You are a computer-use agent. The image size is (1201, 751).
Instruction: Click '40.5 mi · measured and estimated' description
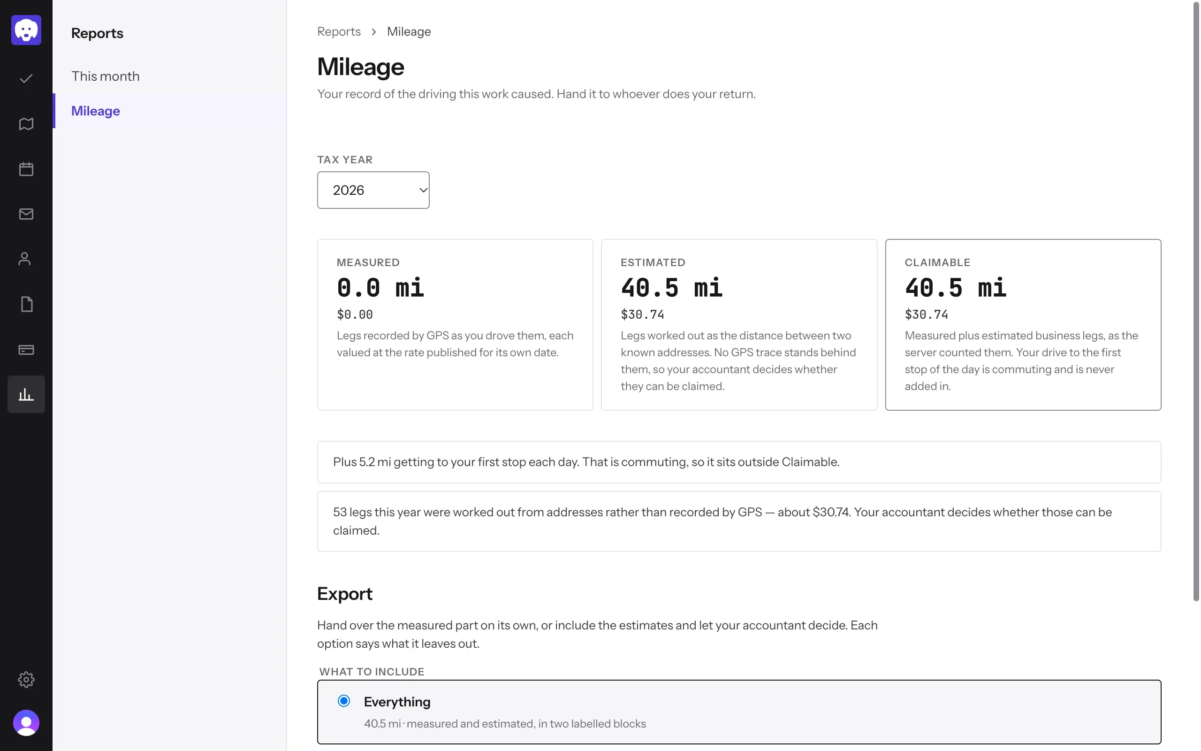coord(505,724)
